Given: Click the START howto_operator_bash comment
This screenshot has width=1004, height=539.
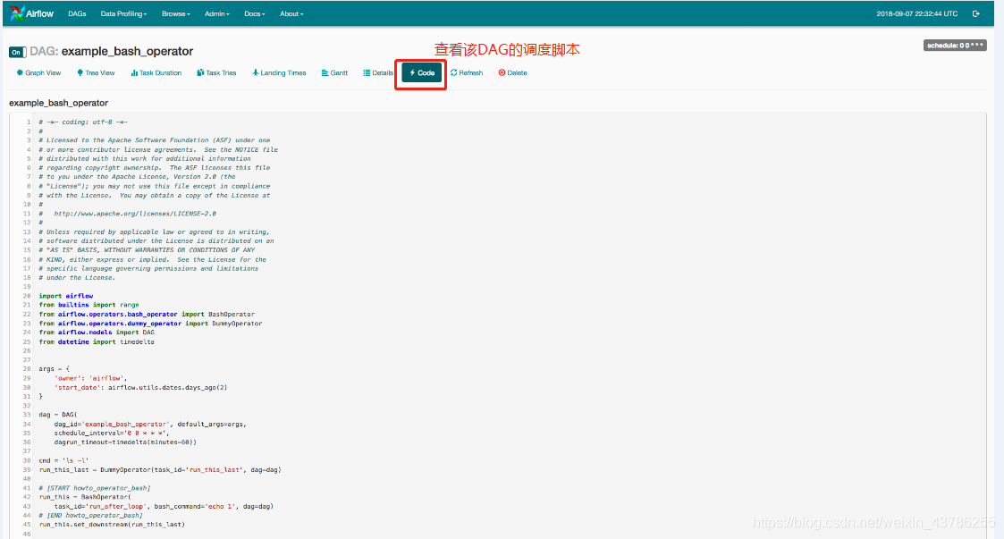Looking at the screenshot, I should click(95, 488).
